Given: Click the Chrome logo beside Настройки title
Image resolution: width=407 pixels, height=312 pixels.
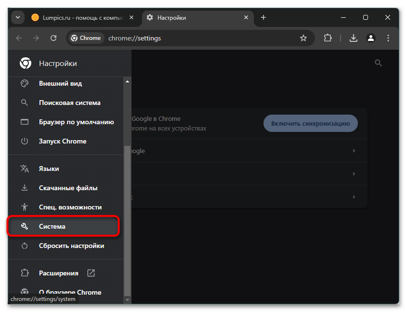Looking at the screenshot, I should point(26,64).
